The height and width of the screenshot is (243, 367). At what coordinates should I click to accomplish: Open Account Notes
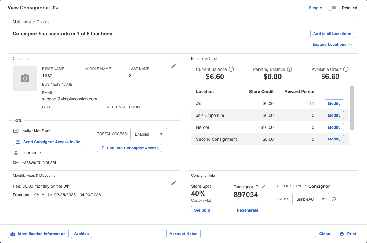coord(183,234)
